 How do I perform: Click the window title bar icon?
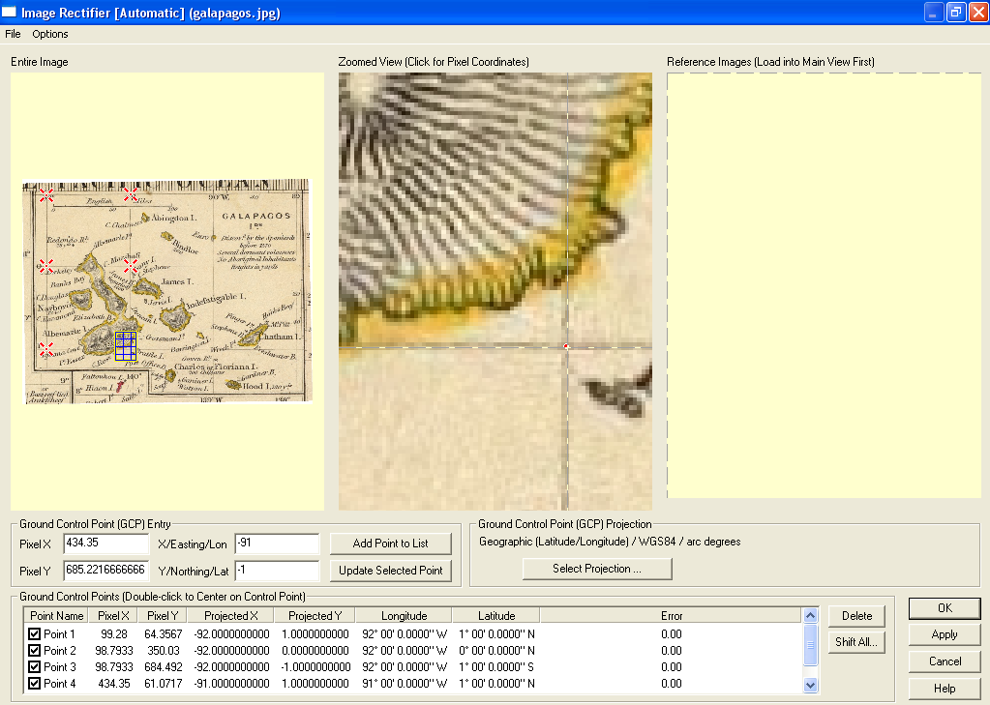point(9,12)
